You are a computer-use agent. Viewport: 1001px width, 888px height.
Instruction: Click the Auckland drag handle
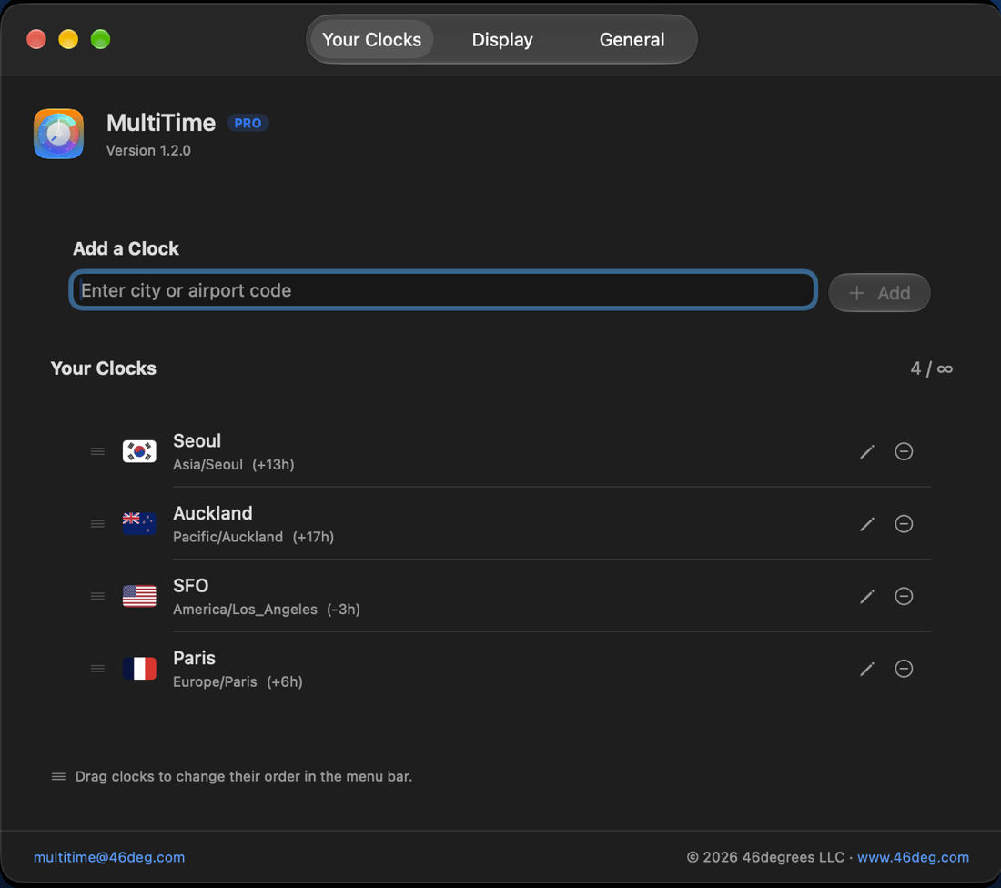[x=97, y=523]
